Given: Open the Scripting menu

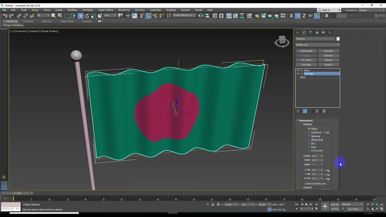Looking at the screenshot, I should (x=171, y=10).
